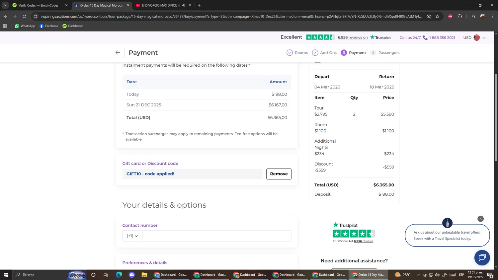This screenshot has height=280, width=498.
Task: Go back using the Payment arrow
Action: (x=118, y=52)
